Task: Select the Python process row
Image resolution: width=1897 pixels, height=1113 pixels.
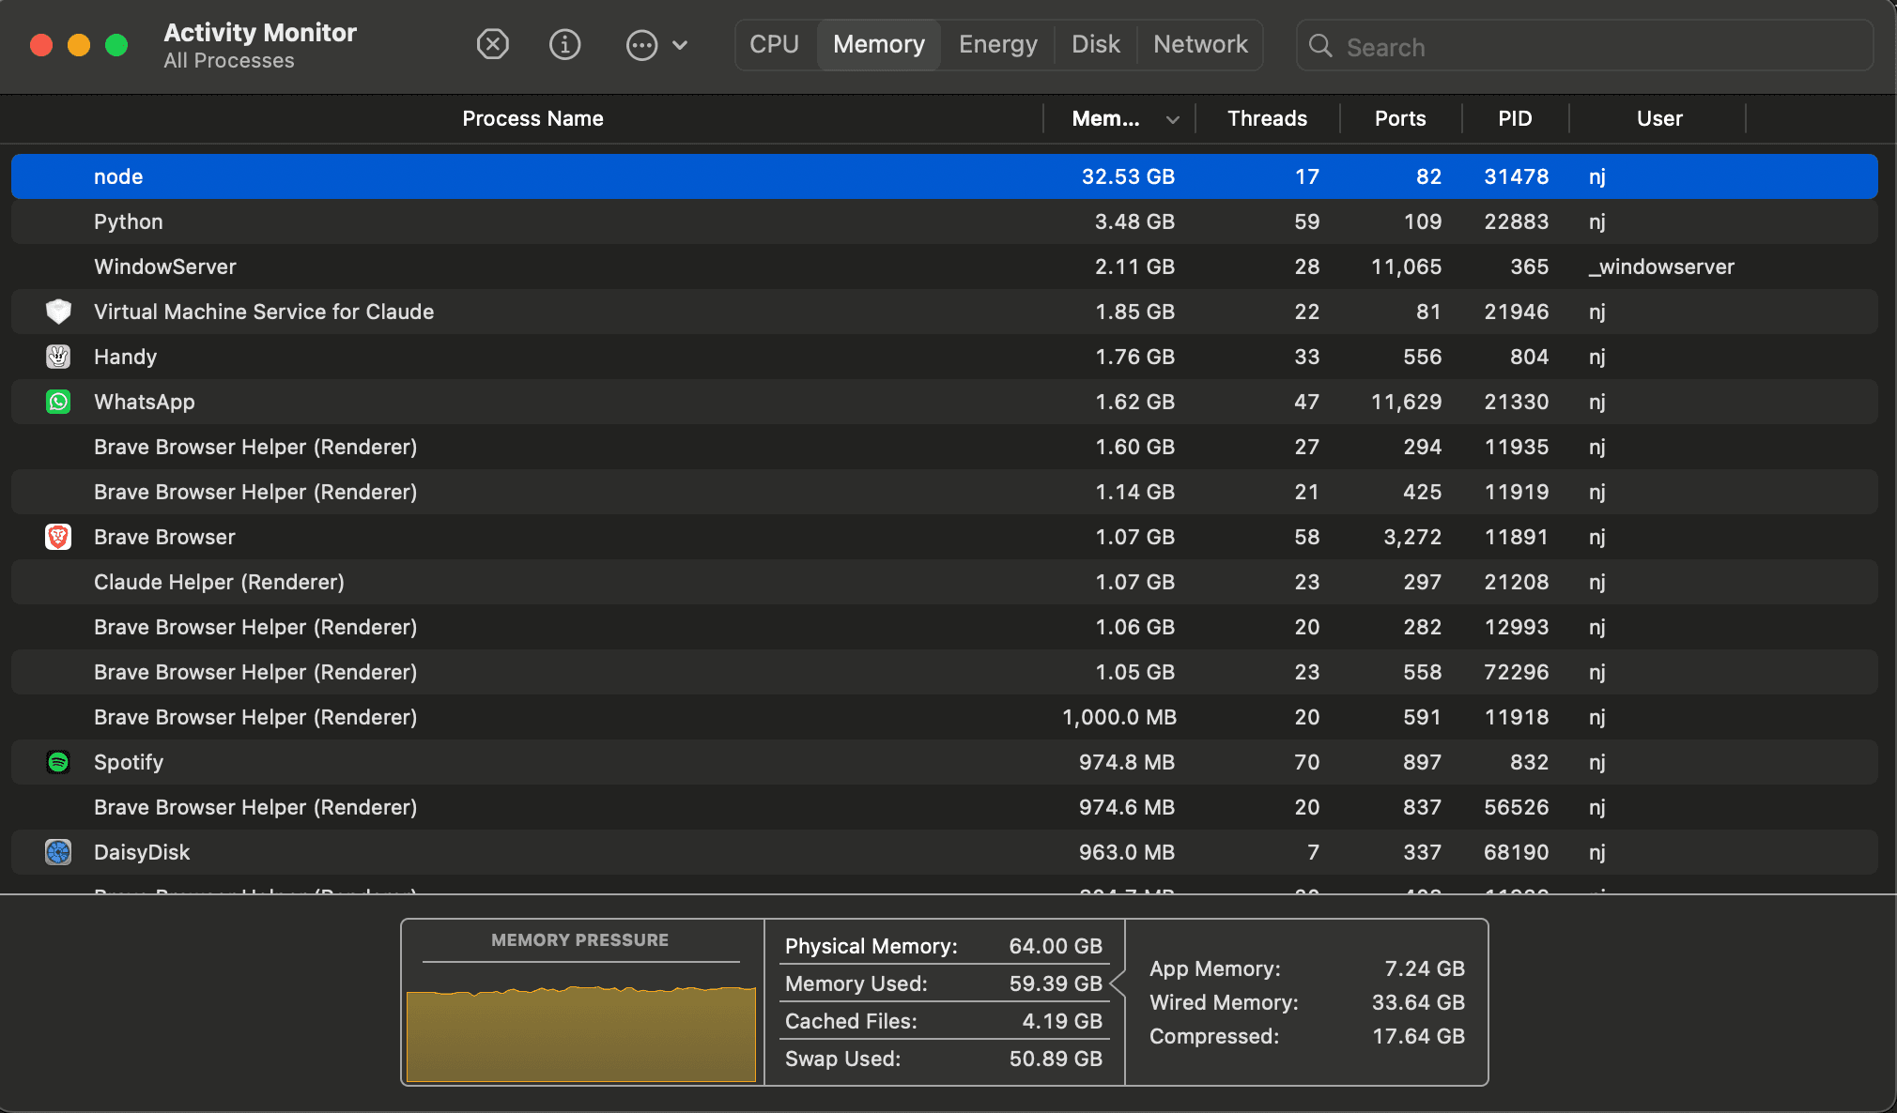Action: 945,221
